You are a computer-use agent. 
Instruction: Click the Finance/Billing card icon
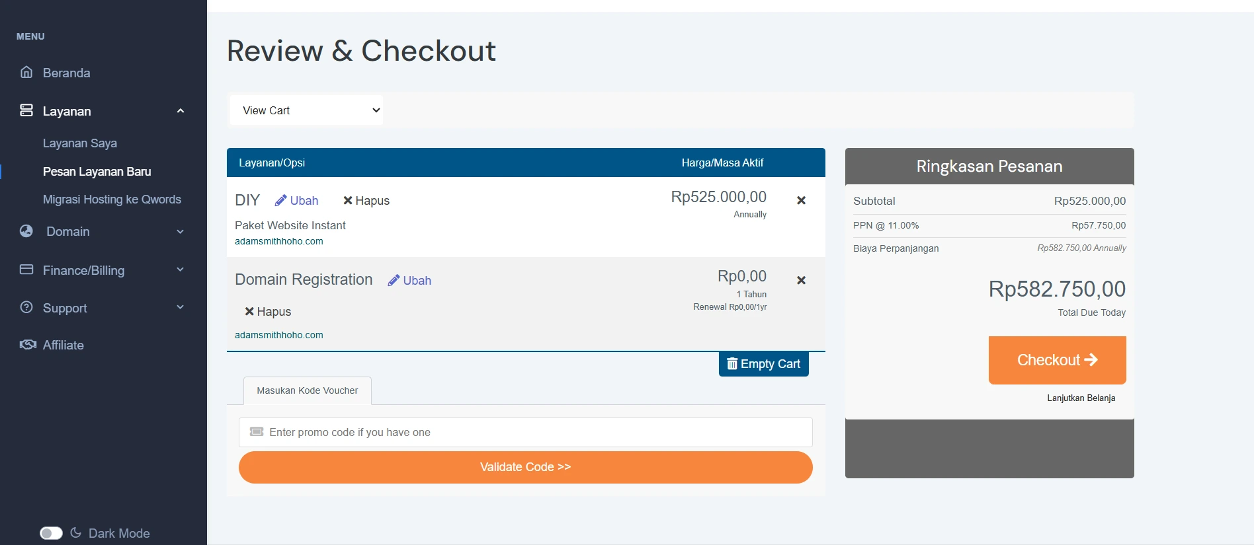point(26,270)
